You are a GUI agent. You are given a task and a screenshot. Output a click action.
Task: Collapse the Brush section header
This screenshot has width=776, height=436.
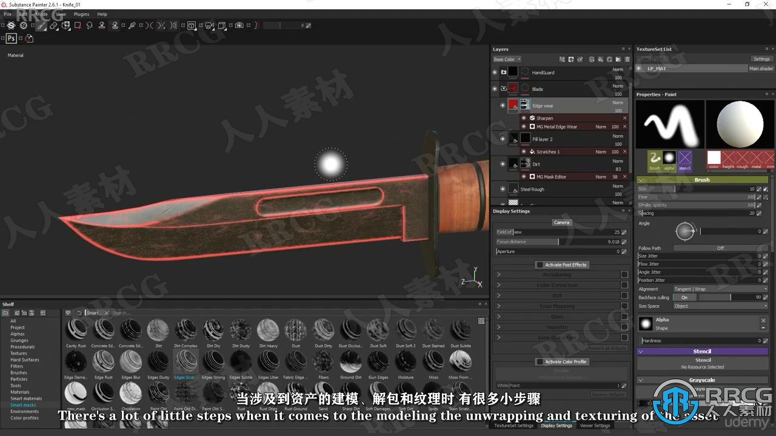702,180
